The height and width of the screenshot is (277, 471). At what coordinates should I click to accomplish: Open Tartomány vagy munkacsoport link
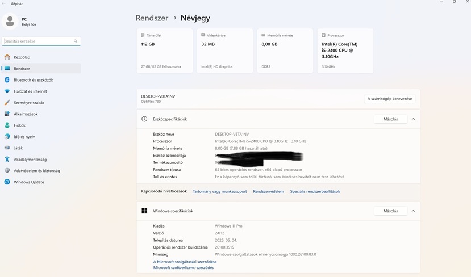pos(219,191)
